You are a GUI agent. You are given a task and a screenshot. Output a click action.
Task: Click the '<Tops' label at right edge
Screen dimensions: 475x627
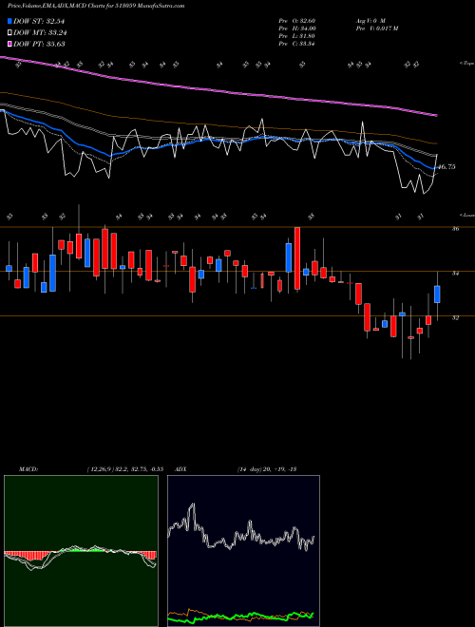pyautogui.click(x=466, y=64)
